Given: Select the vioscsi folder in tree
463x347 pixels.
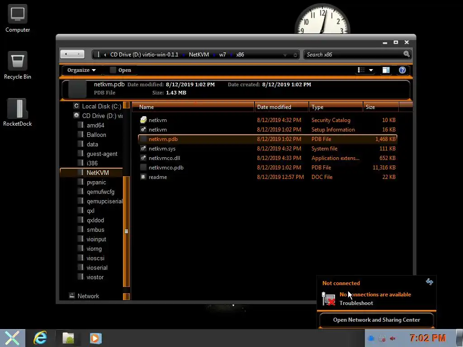Looking at the screenshot, I should click(x=95, y=258).
